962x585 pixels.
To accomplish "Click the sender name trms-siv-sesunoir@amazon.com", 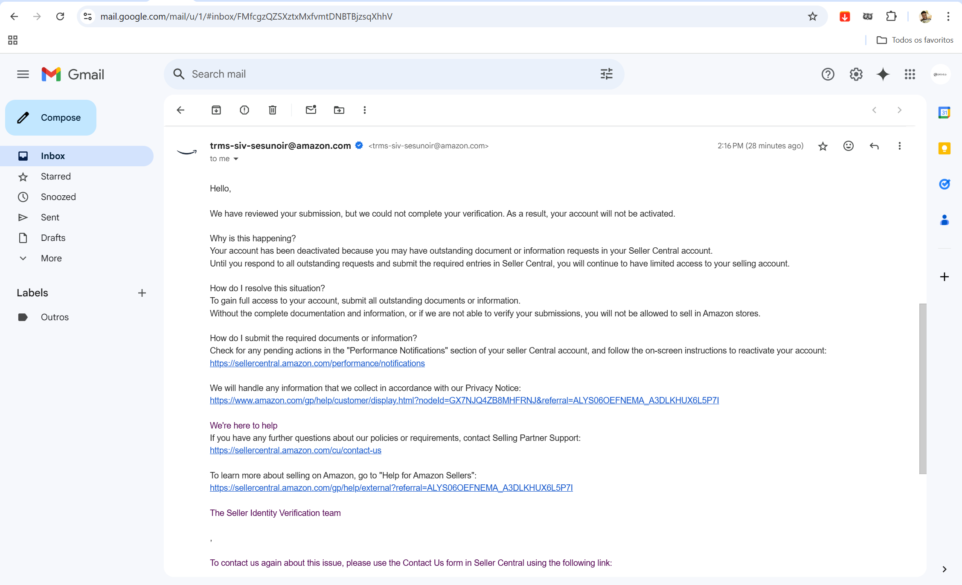I will coord(280,146).
